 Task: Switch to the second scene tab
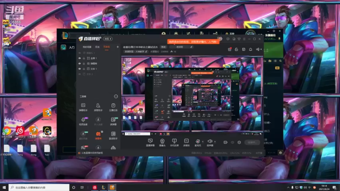tap(97, 47)
